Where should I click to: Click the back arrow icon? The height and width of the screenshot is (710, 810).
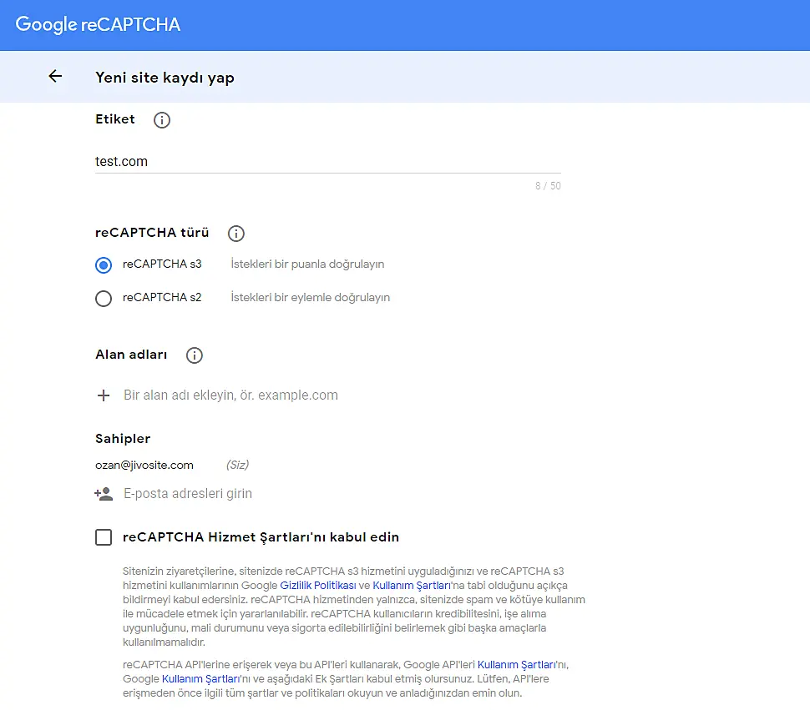click(55, 77)
